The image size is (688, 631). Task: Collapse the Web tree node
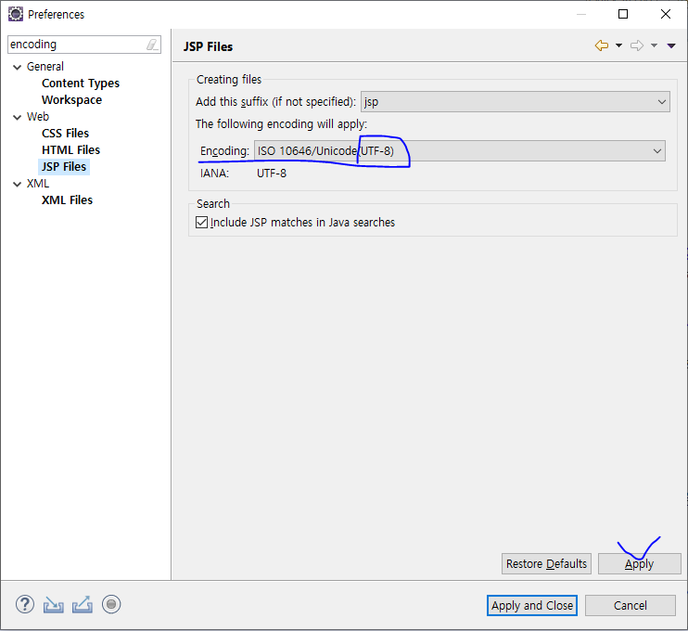[x=17, y=117]
